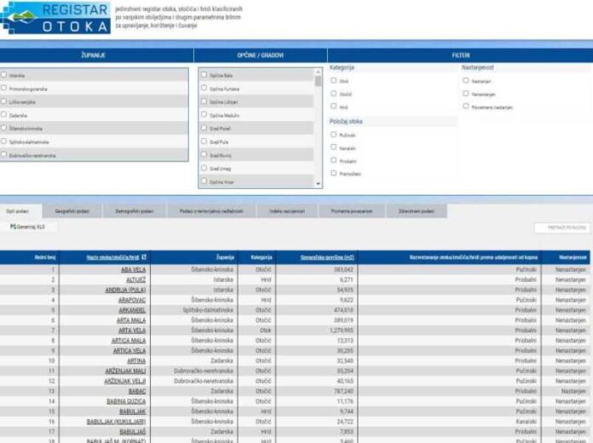Switch to Geografski podaci tab
Viewport: 593px width, 443px height.
pyautogui.click(x=72, y=210)
